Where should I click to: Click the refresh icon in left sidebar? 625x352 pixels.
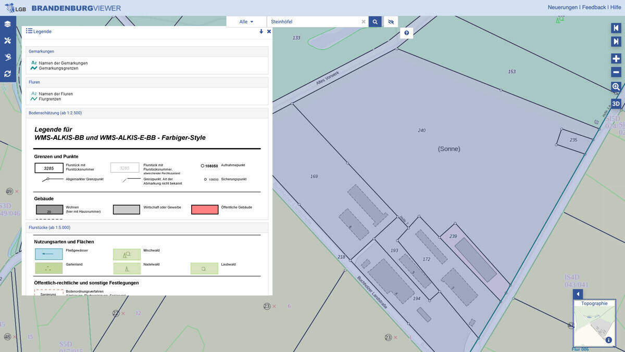coord(8,74)
